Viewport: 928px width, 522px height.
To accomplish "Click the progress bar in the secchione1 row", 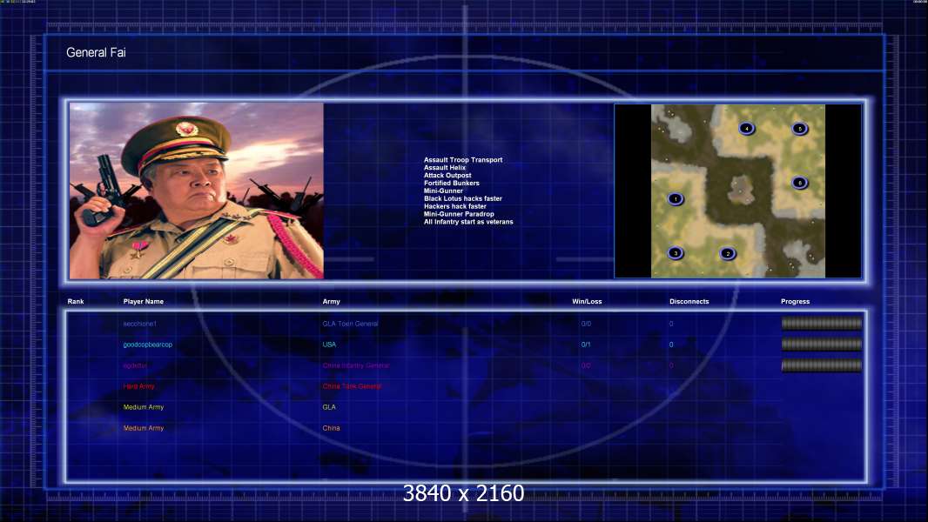I will (822, 324).
